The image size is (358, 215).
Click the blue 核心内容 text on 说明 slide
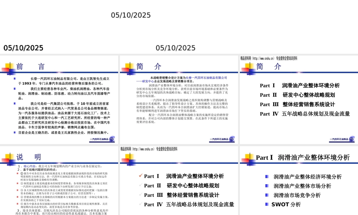29,166
